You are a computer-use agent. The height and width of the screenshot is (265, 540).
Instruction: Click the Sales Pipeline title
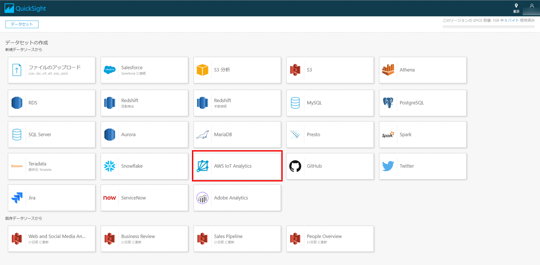228,236
